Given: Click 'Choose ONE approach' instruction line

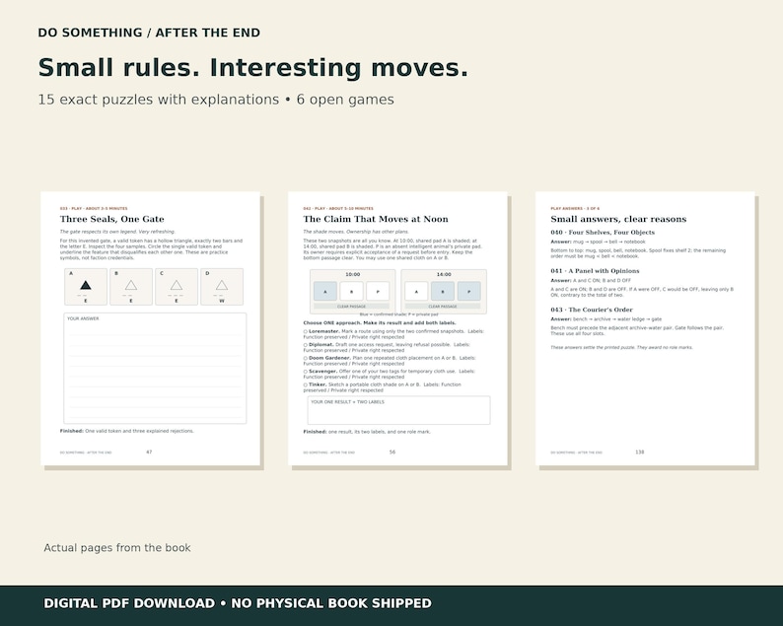Looking at the screenshot, I should click(x=380, y=323).
